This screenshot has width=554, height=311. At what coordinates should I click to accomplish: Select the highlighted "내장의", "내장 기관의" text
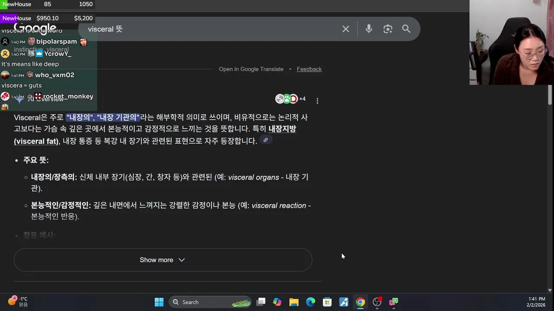(x=103, y=117)
